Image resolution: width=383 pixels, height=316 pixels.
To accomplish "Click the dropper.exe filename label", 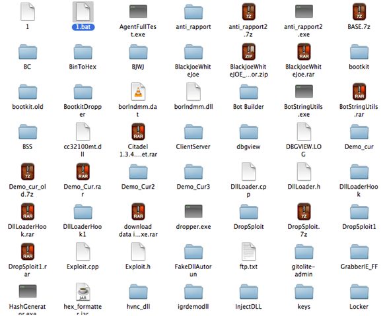I will [x=193, y=227].
